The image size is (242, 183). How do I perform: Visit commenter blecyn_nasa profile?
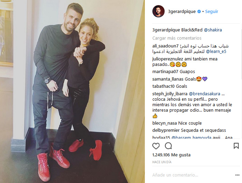pos(165,123)
